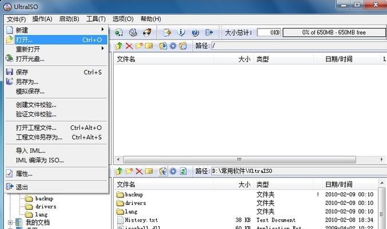
Task: Open the 启动(B) menu
Action: 69,19
